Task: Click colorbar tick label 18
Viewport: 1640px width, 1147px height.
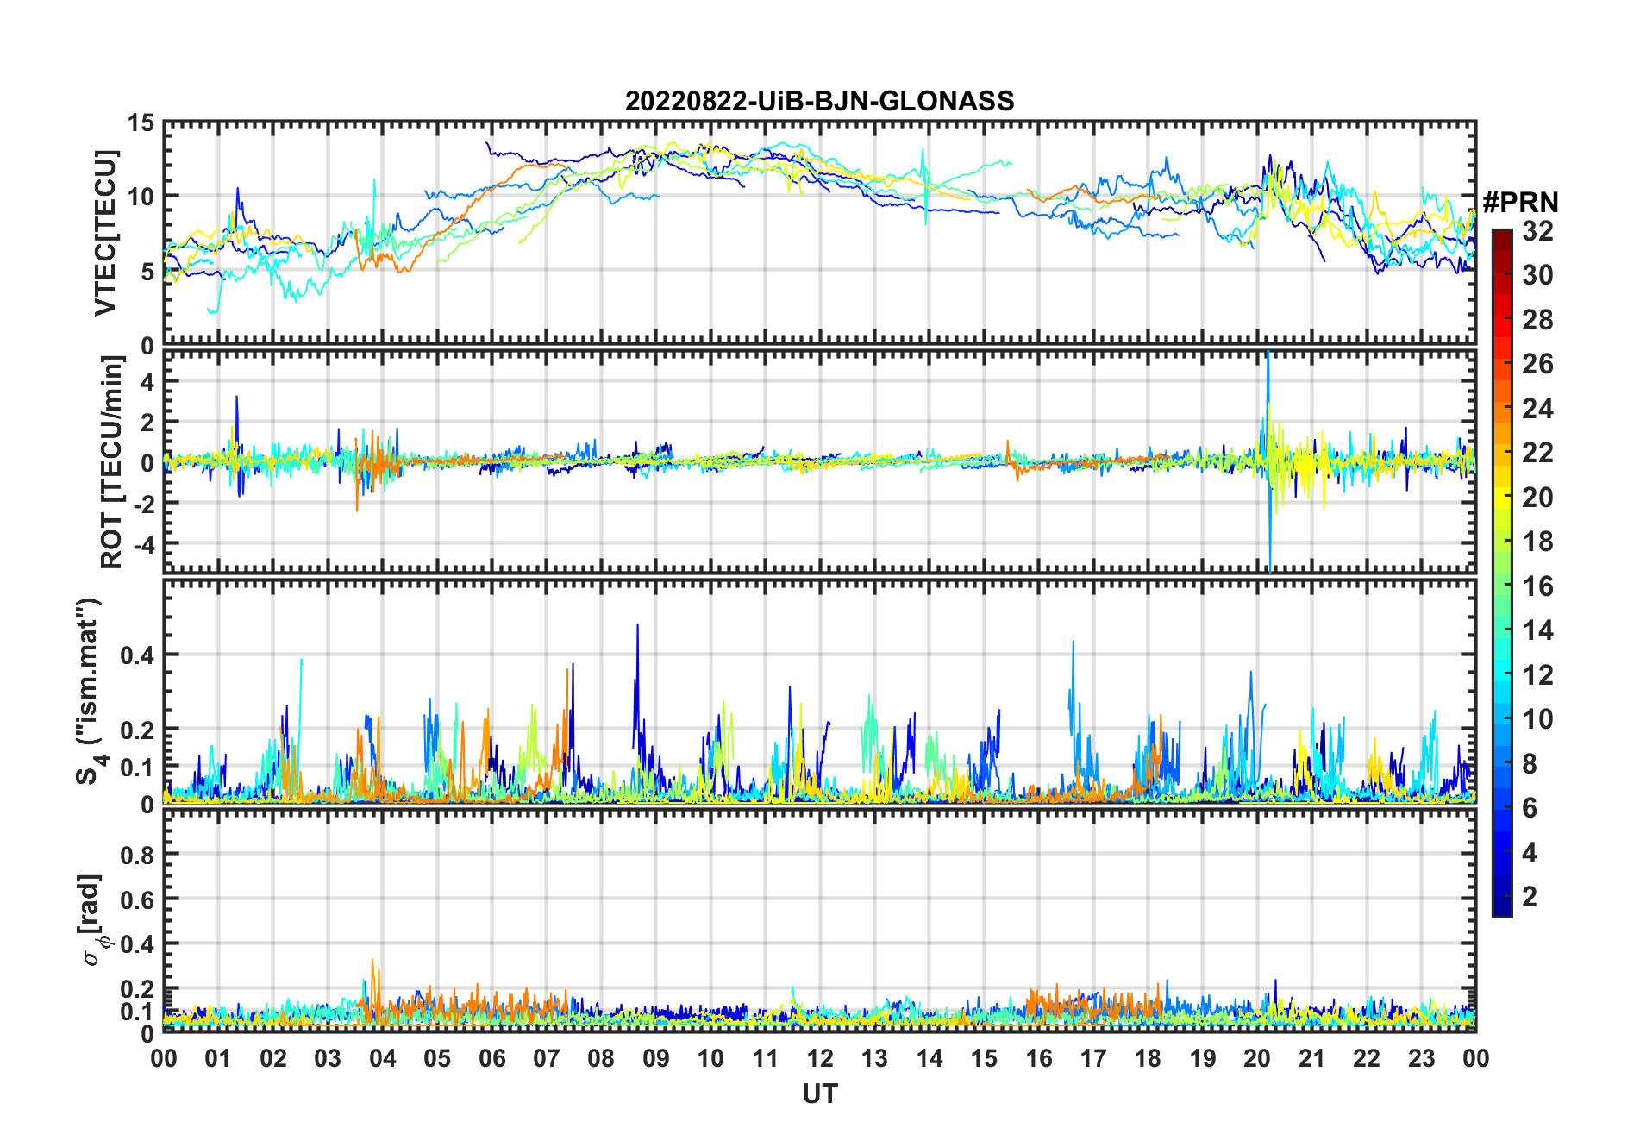Action: point(1537,541)
